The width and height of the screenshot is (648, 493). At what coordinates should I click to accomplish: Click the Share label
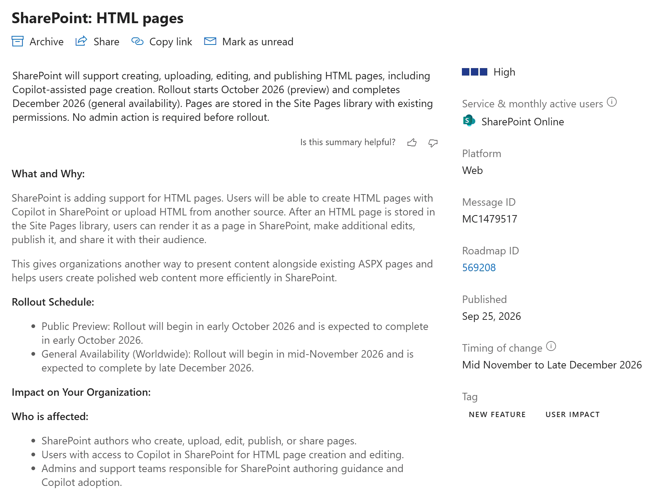[x=107, y=42]
